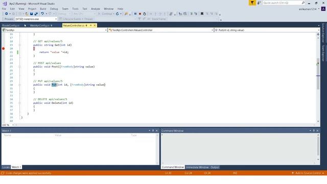The height and width of the screenshot is (184, 327).
Task: Click the split editor handle above scrollbar
Action: (x=318, y=34)
